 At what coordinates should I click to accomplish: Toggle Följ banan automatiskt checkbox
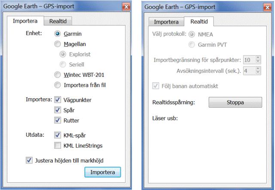(x=156, y=86)
